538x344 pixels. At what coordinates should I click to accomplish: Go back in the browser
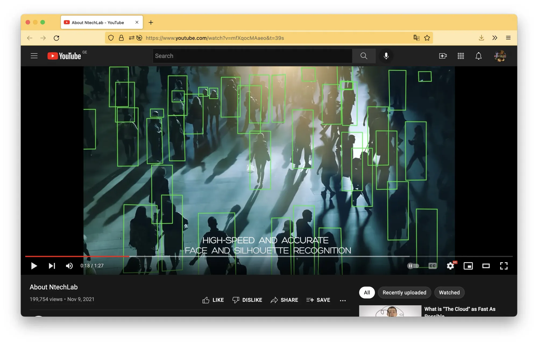(x=30, y=38)
